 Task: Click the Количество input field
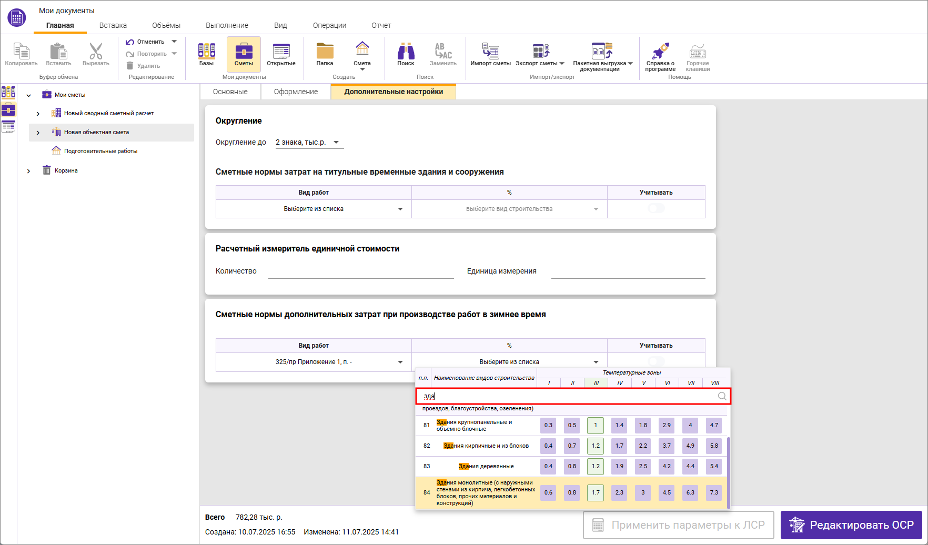(x=360, y=271)
